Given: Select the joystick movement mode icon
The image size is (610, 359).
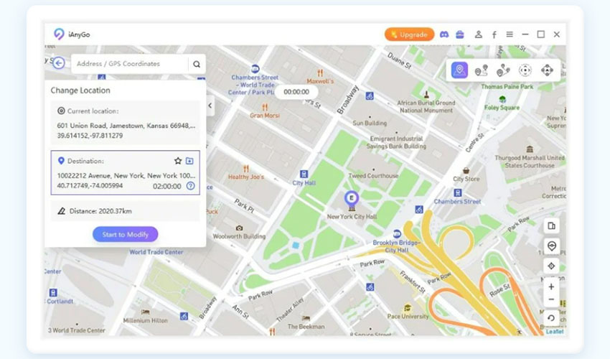Looking at the screenshot, I should coord(547,70).
